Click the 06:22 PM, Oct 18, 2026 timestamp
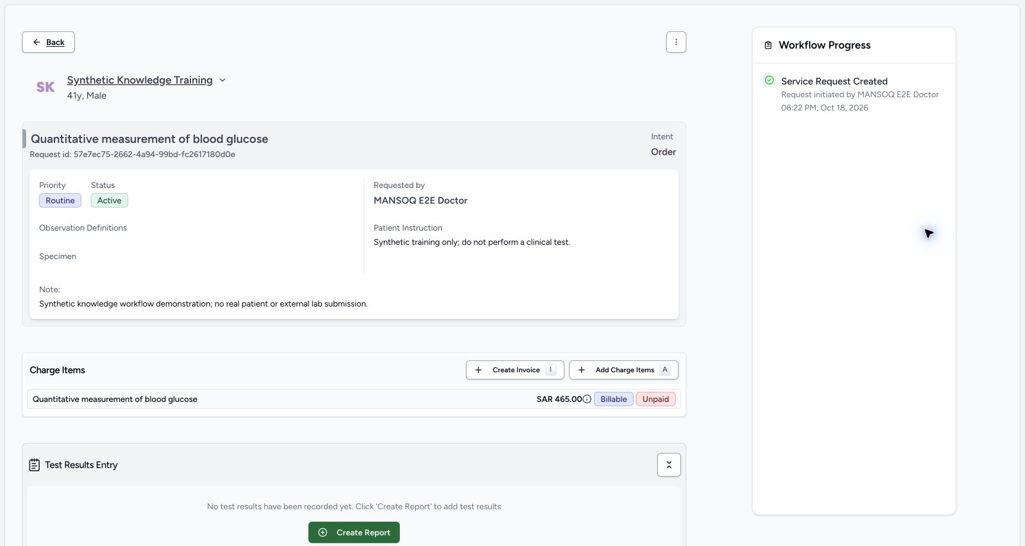The height and width of the screenshot is (546, 1025). pyautogui.click(x=825, y=108)
